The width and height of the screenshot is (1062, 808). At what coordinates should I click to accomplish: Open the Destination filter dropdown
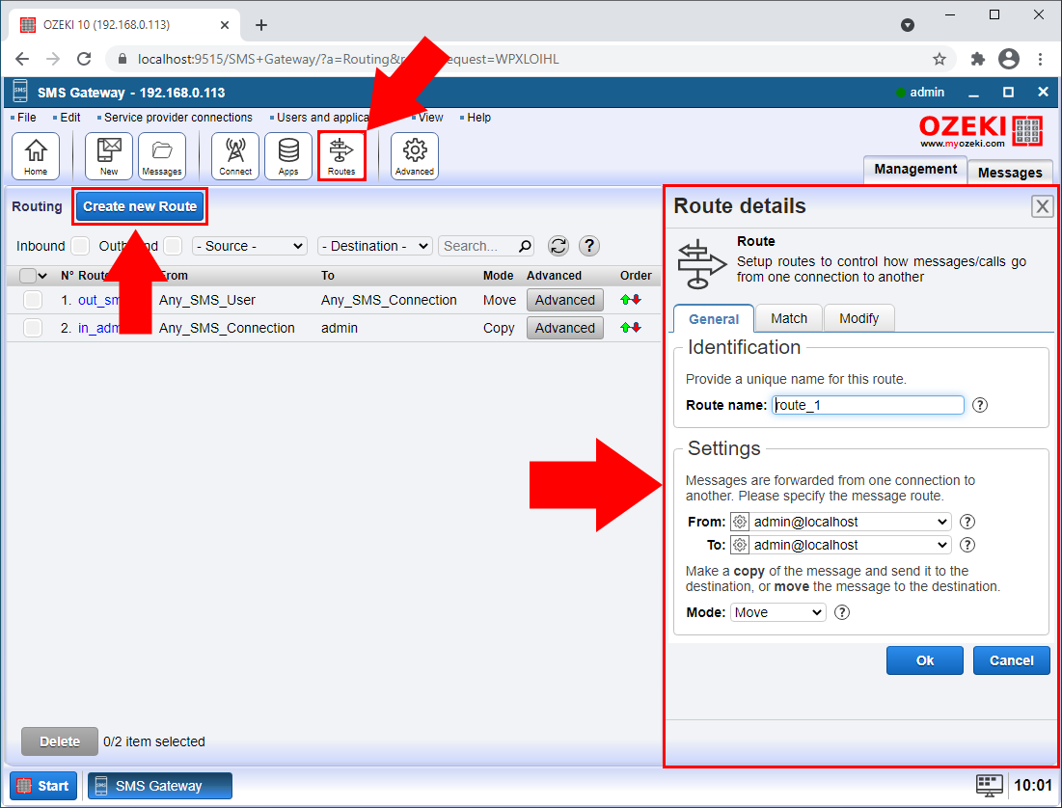pos(374,246)
